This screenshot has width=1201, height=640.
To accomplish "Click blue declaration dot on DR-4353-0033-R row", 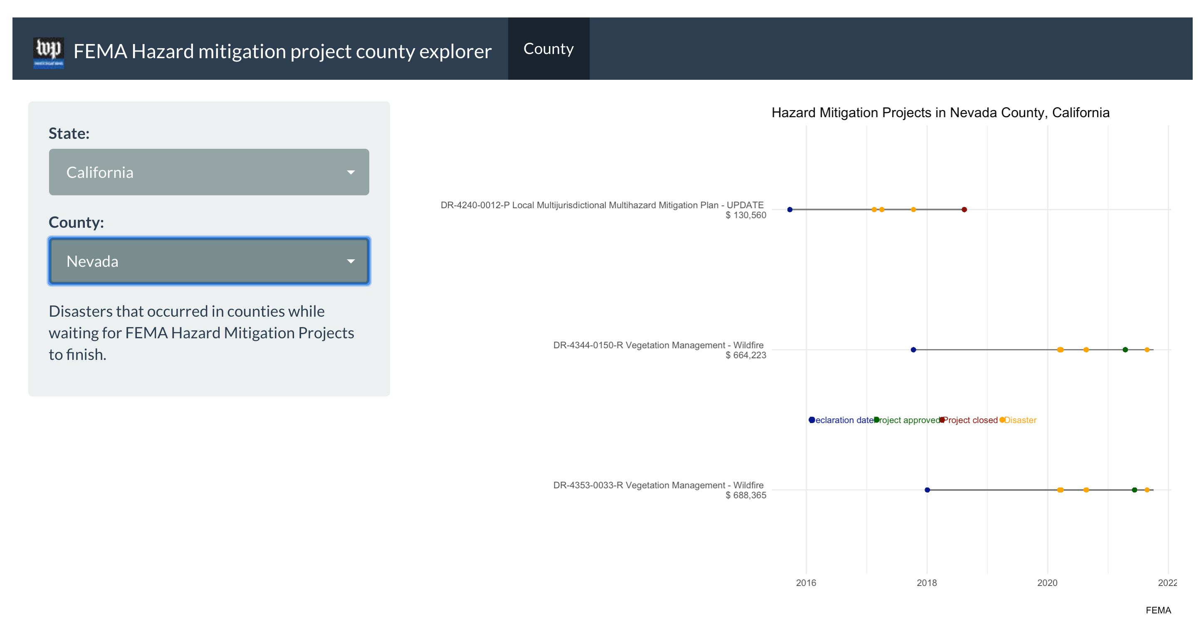I will tap(927, 490).
